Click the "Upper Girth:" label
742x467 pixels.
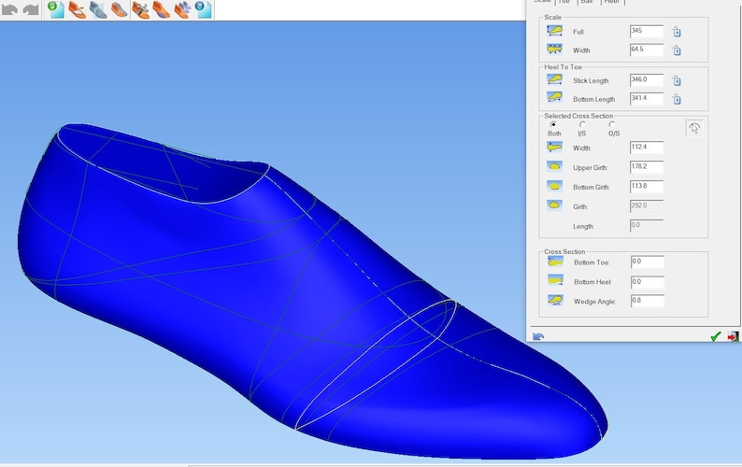590,168
